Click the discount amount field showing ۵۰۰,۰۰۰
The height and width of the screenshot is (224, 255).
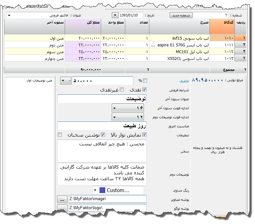[102, 81]
